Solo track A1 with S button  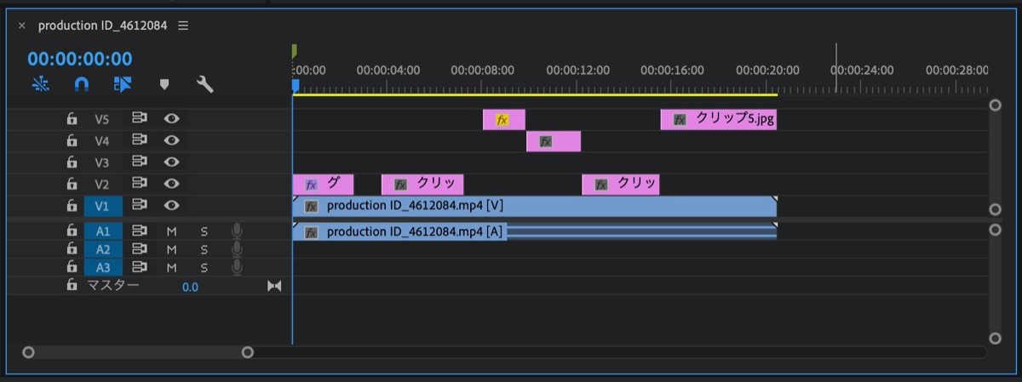pyautogui.click(x=204, y=231)
